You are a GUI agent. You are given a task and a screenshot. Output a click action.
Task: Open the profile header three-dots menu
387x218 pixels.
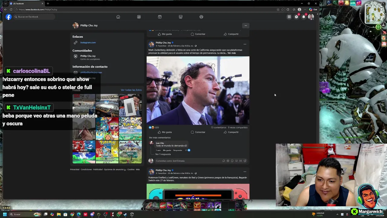coord(246,25)
